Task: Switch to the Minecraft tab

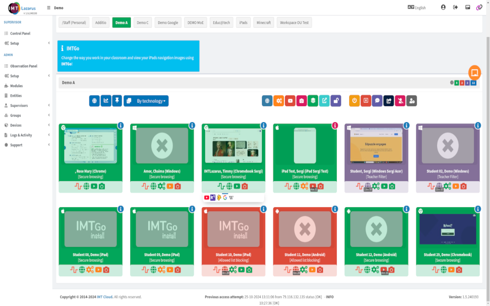Action: pos(263,22)
